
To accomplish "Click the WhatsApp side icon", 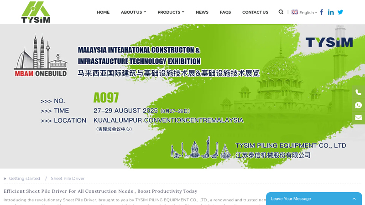I will click(x=359, y=105).
